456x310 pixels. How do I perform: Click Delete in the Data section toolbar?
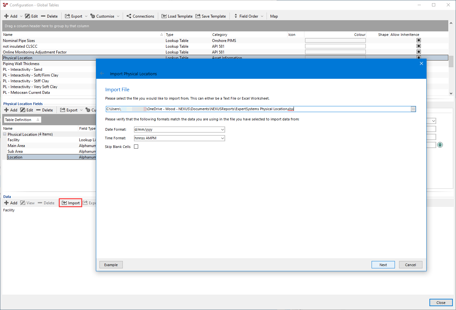click(46, 203)
